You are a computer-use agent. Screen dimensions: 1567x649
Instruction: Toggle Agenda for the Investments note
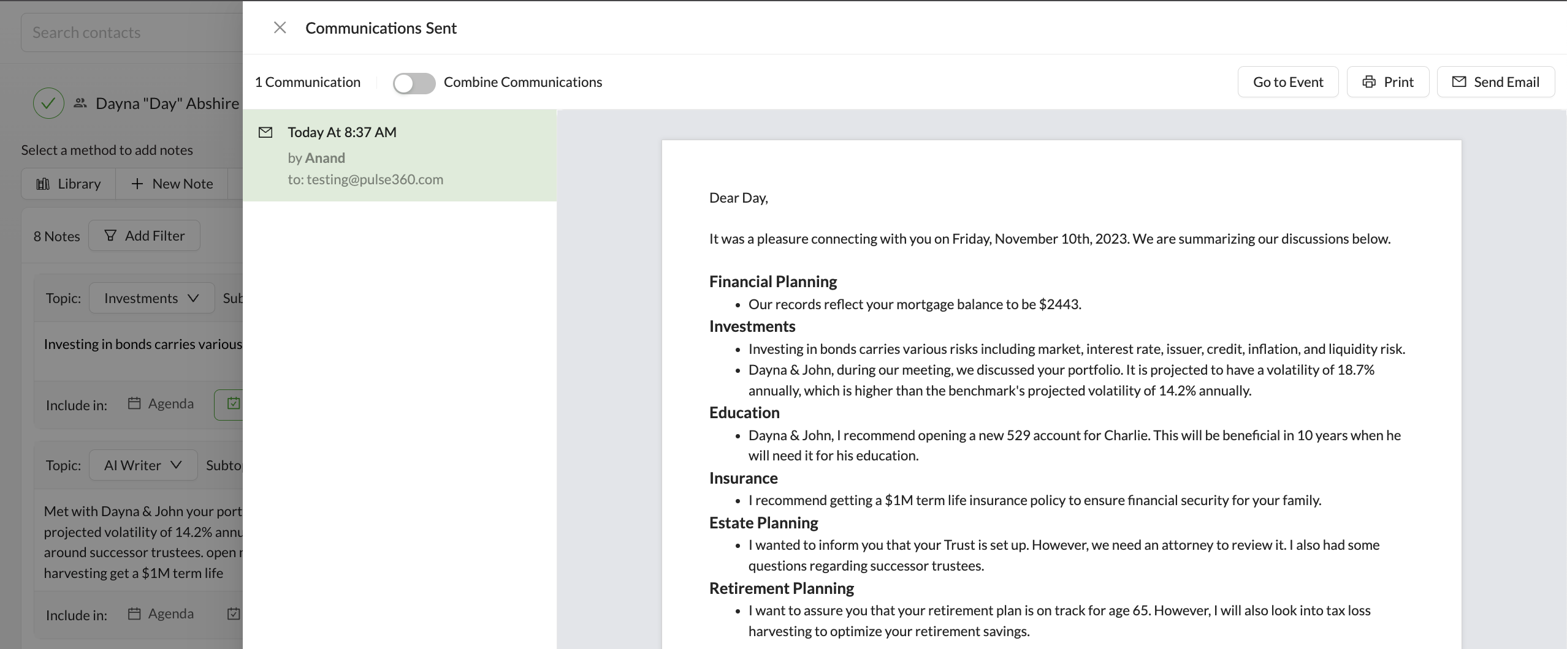tap(161, 403)
